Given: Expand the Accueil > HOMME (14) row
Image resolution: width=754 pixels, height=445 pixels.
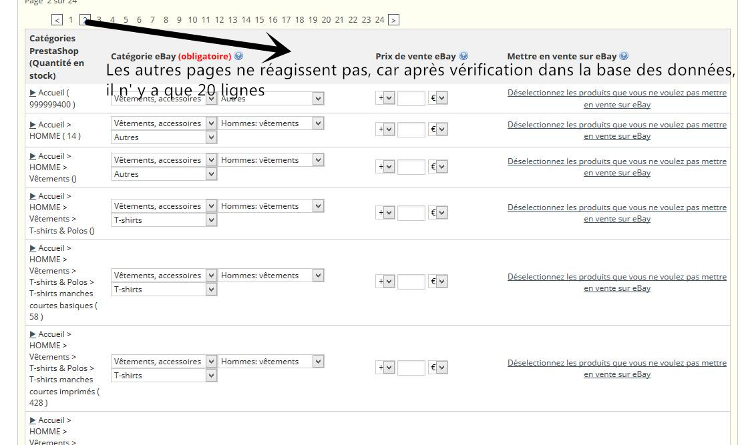Looking at the screenshot, I should [x=33, y=125].
